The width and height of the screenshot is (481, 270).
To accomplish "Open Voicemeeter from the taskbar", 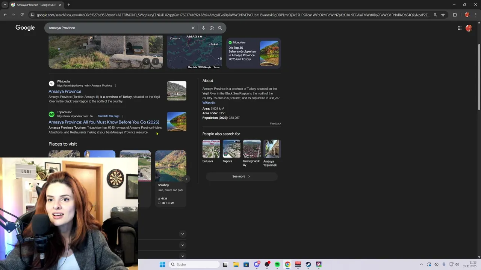I will (298, 264).
